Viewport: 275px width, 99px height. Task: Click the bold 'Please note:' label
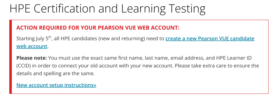[32, 58]
